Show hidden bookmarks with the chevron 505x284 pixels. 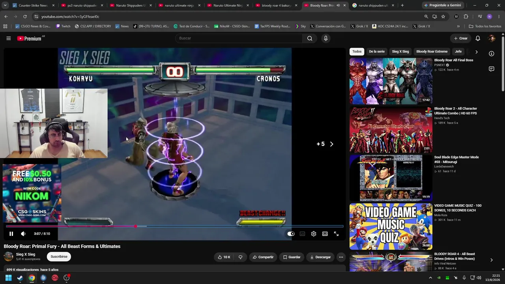click(x=458, y=26)
